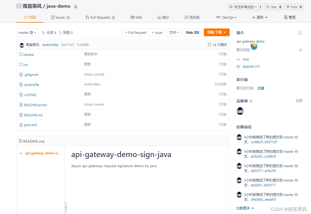Click the Jenkinsfile file icon
The image size is (311, 214).
click(x=21, y=84)
